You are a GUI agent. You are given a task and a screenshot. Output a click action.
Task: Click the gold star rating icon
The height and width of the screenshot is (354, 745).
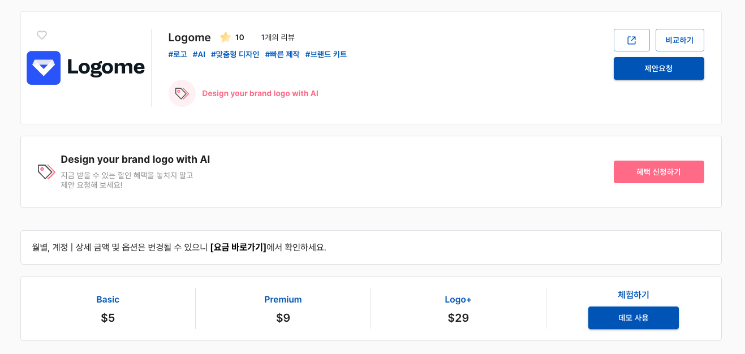(225, 37)
